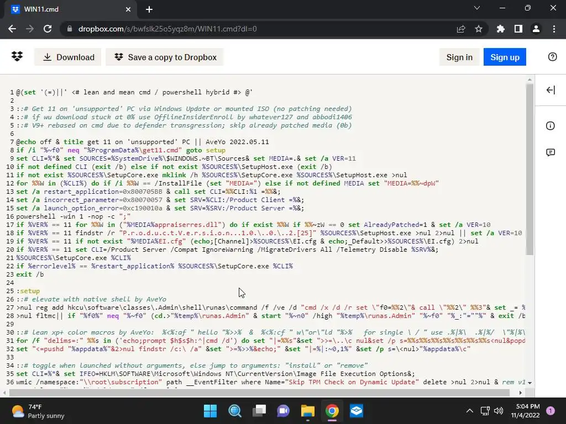This screenshot has width=566, height=424.
Task: Open the Chrome profile avatar
Action: 536,29
